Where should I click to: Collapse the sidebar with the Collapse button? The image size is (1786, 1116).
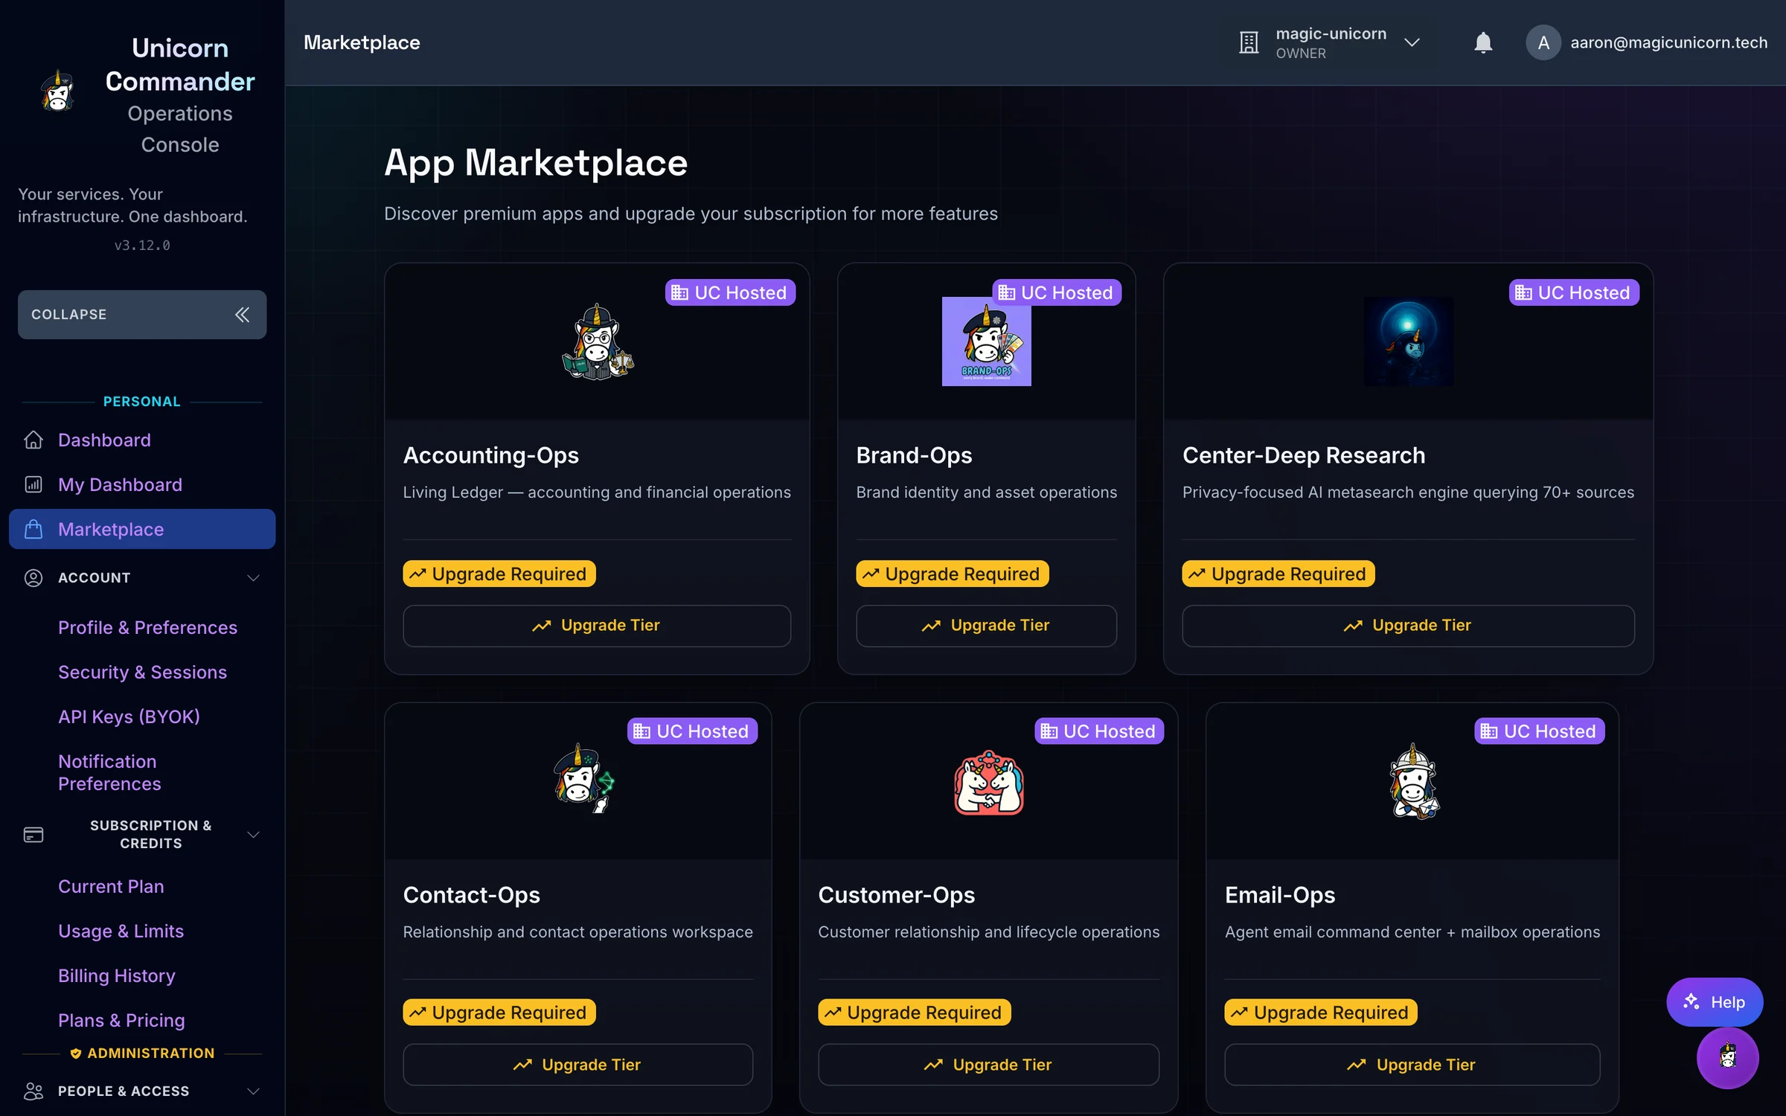coord(142,315)
